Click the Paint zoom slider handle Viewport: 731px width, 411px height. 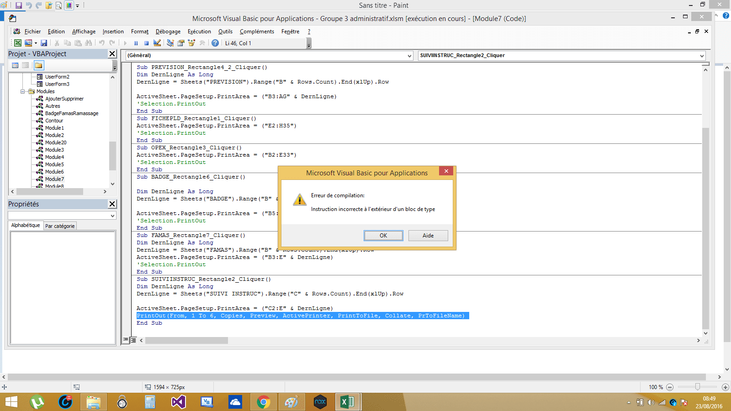(697, 387)
